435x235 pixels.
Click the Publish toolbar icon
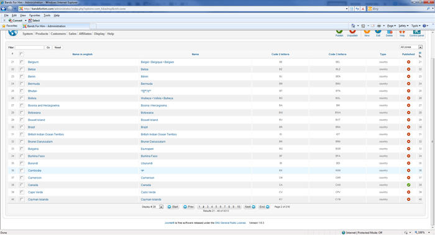(339, 33)
